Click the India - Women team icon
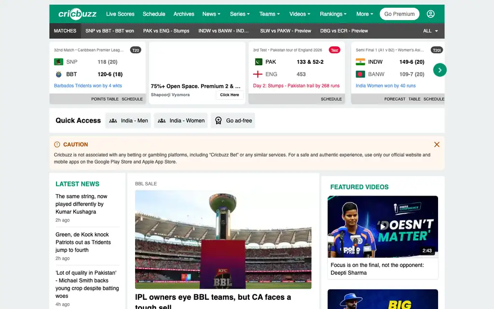The width and height of the screenshot is (494, 309). click(162, 121)
